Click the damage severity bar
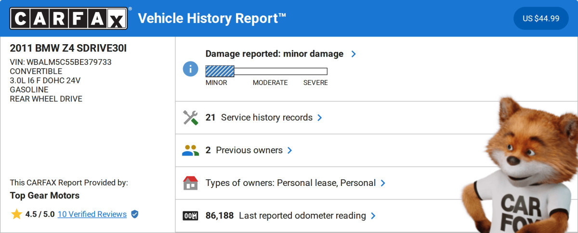 point(266,71)
